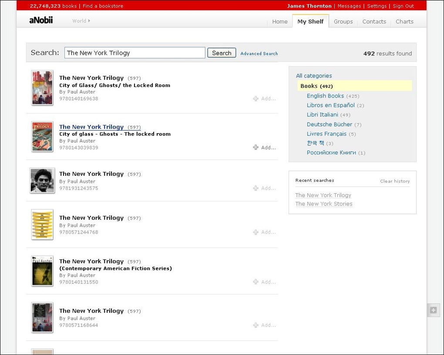The height and width of the screenshot is (355, 444).
Task: Open Paul Auster portrait thumbnail, ISBN 9781931243575
Action: (43, 181)
